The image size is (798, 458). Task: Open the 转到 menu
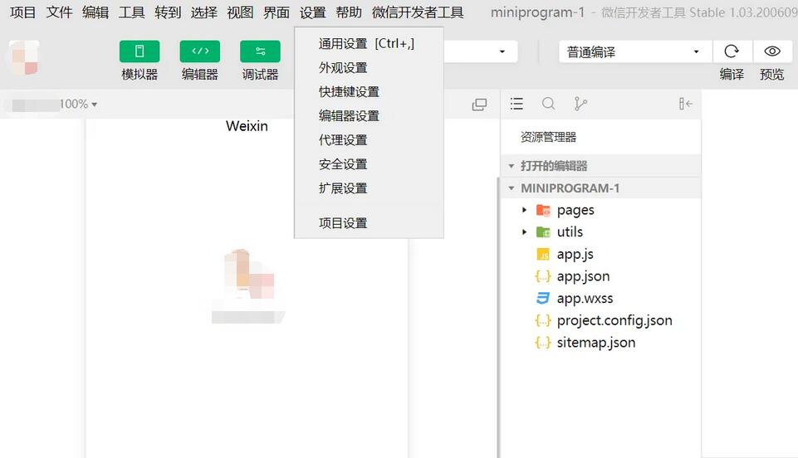(168, 12)
